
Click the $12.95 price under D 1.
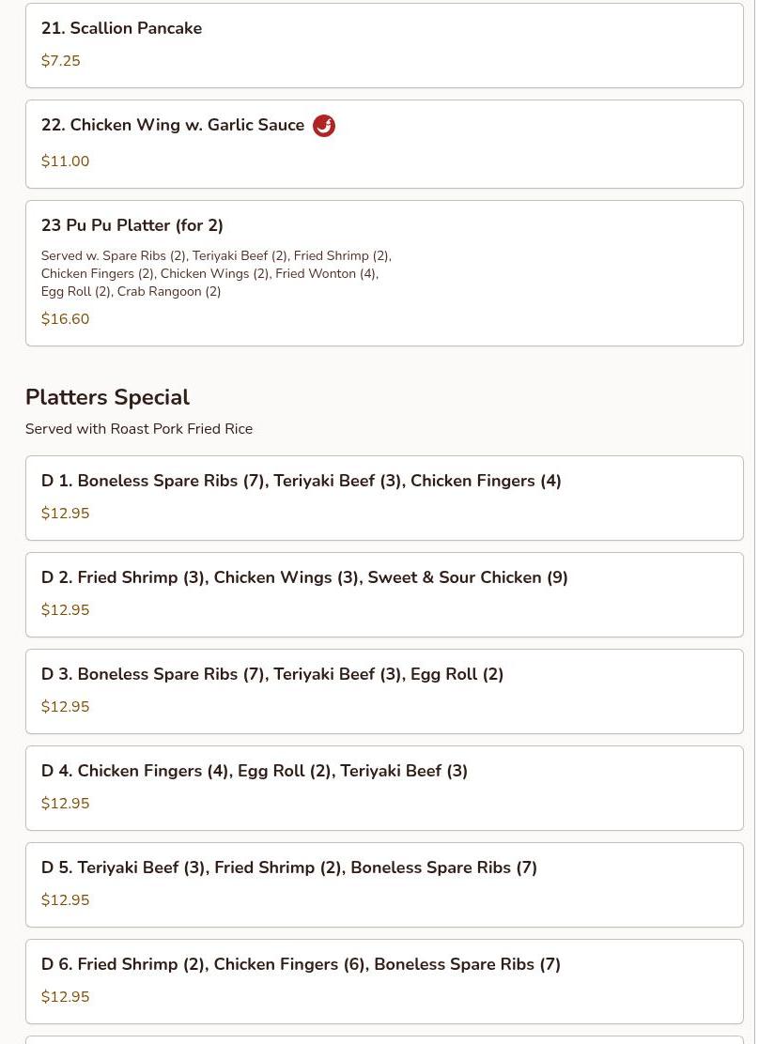click(x=66, y=514)
